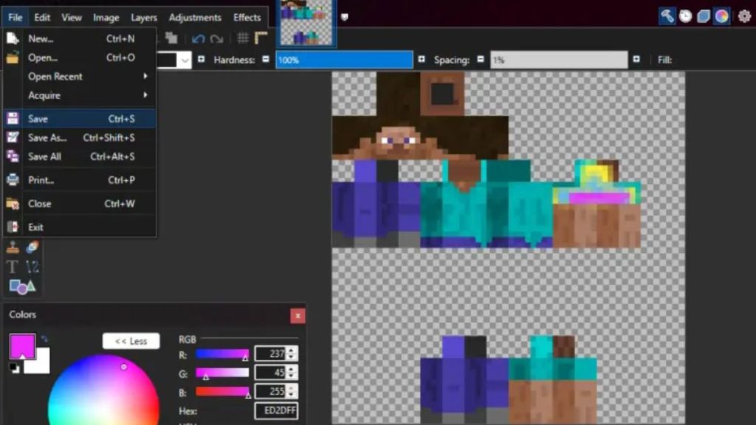
Task: Toggle the Colors window icon
Action: 722,16
